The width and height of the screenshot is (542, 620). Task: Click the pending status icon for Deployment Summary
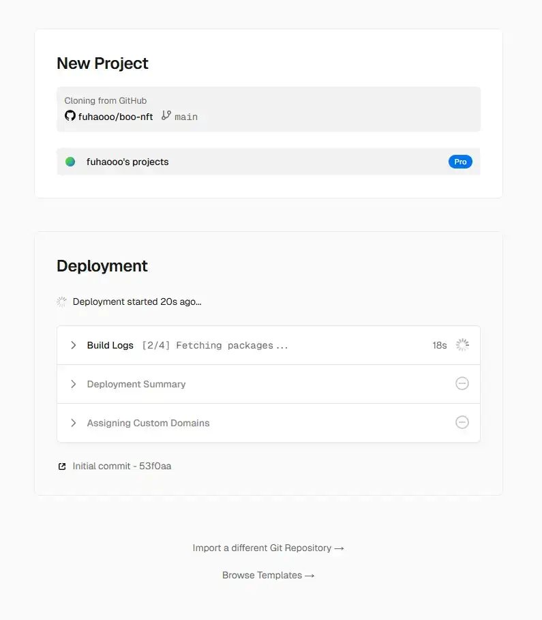462,383
